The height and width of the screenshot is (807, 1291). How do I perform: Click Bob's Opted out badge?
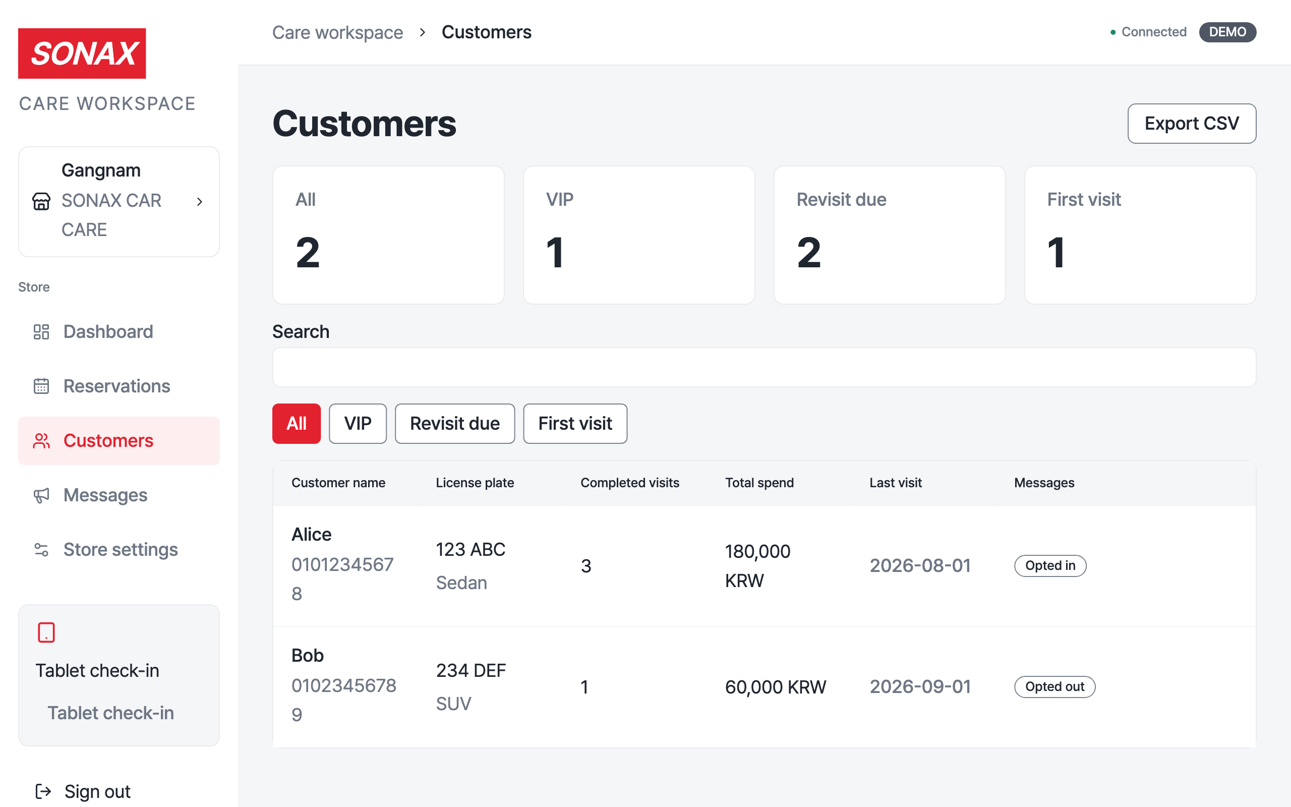coord(1054,687)
